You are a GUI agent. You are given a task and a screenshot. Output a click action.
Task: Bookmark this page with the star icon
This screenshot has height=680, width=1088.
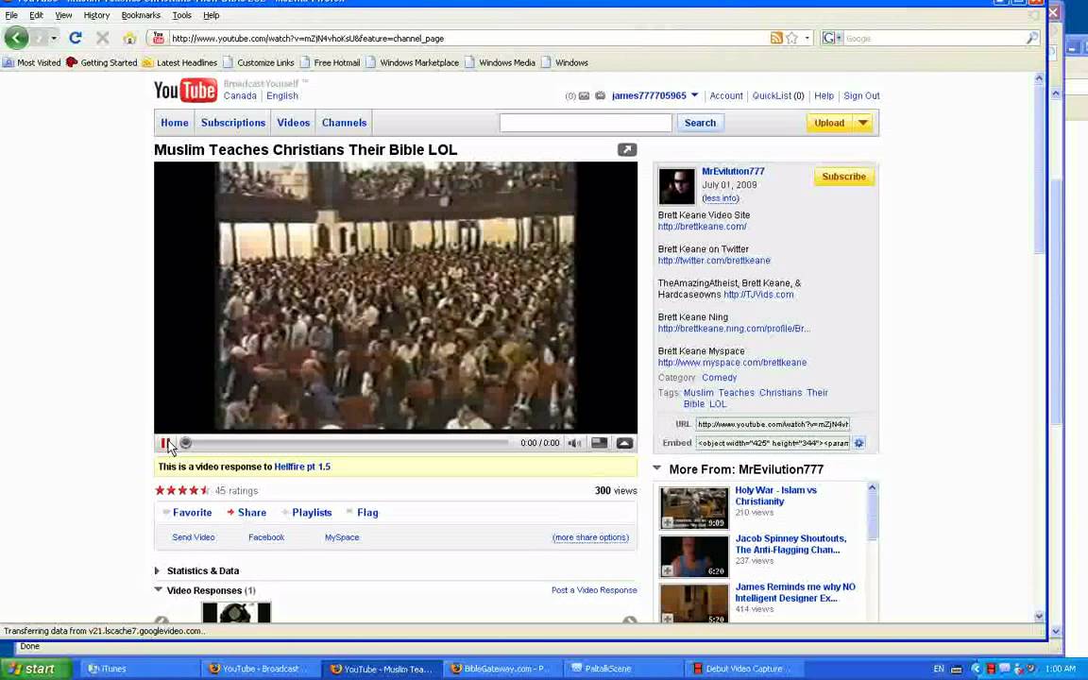click(x=791, y=38)
